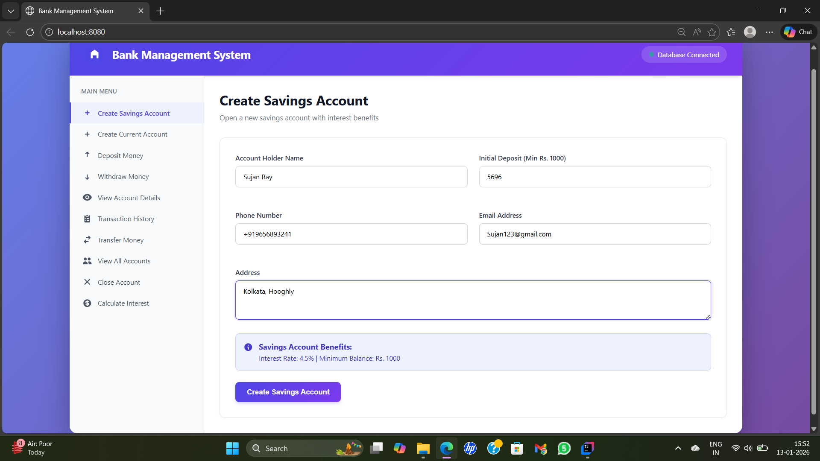
Task: Focus the Email Address input field
Action: 594,234
